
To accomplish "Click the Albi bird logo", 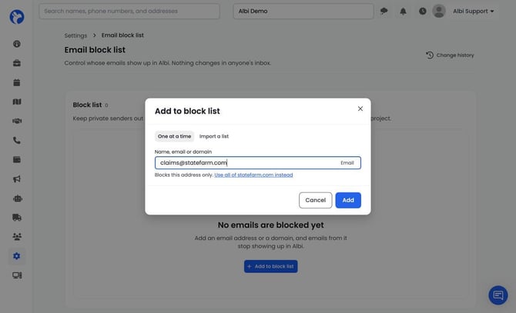I will tap(17, 16).
